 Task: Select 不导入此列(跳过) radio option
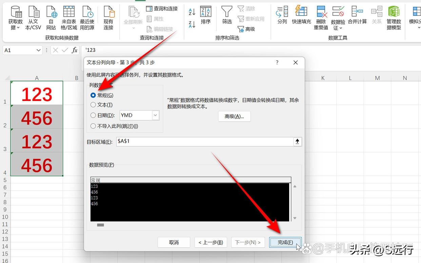(114, 126)
